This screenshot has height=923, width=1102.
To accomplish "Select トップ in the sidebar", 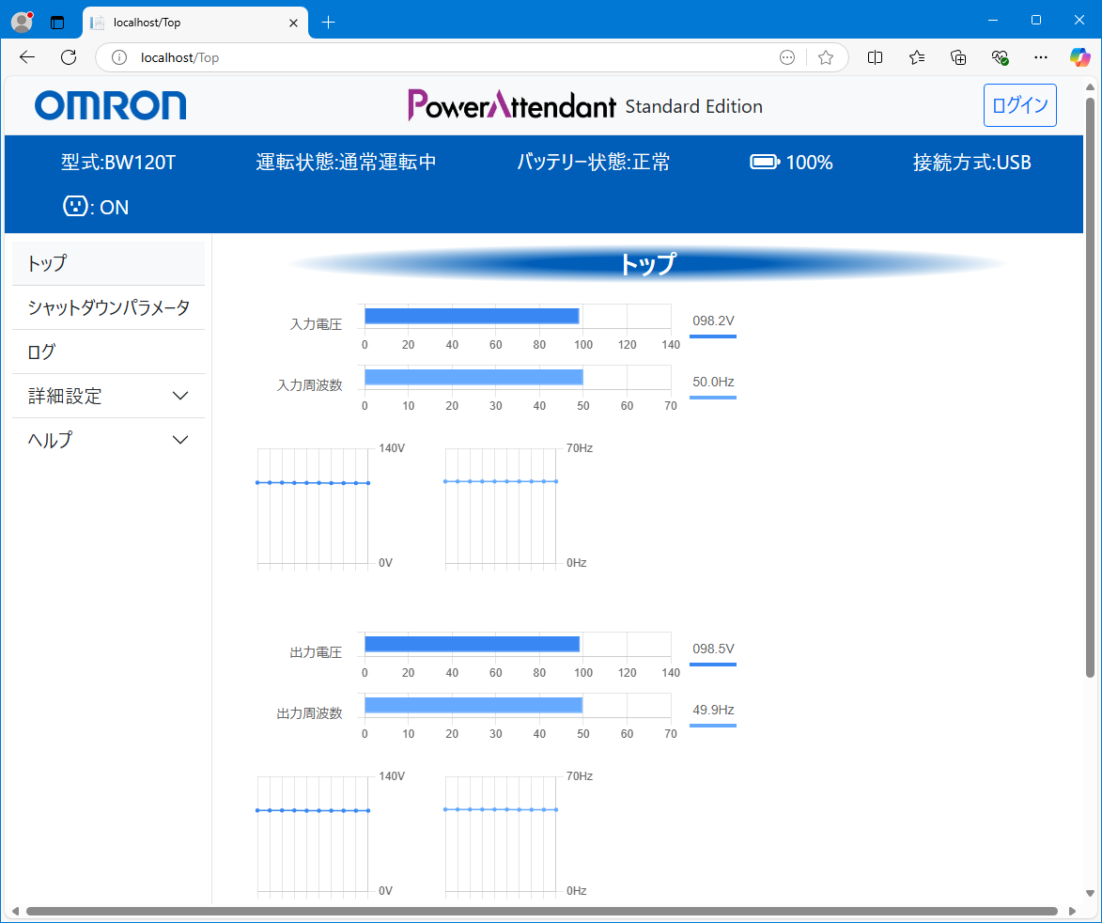I will [x=108, y=263].
